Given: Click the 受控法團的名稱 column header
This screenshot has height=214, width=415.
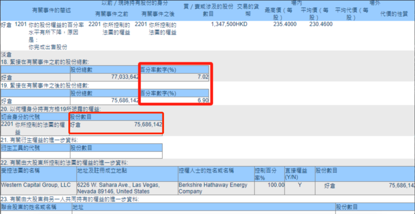Looking at the screenshot, I should tap(21, 170).
